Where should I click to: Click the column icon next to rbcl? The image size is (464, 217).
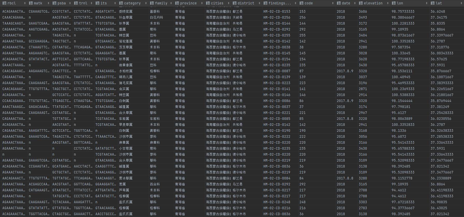pyautogui.click(x=4, y=3)
